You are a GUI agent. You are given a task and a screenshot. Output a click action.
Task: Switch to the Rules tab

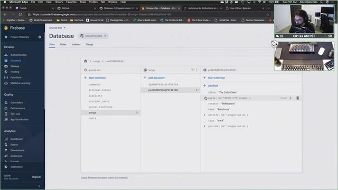pos(63,44)
